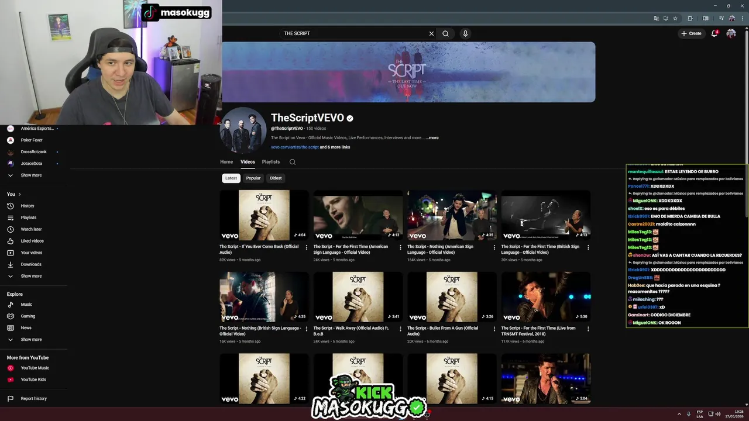Open Liked videos in the sidebar
749x421 pixels.
33,241
